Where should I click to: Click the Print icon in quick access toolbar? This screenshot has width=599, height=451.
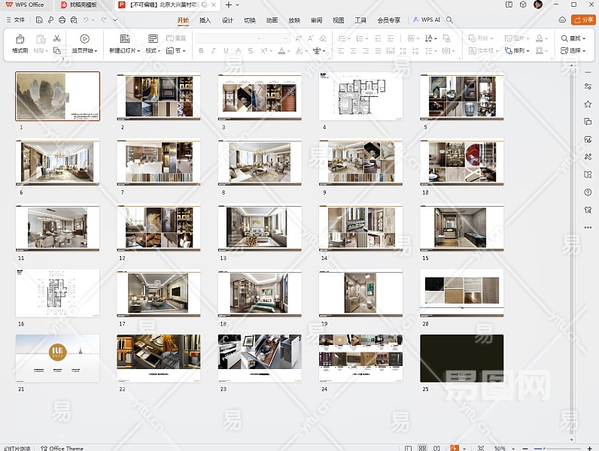pos(62,20)
